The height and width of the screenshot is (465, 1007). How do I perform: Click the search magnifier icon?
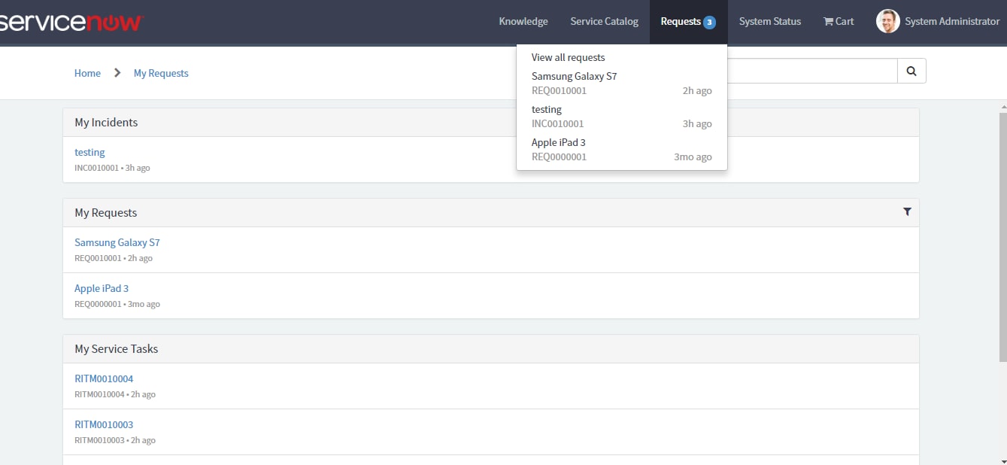(x=911, y=70)
